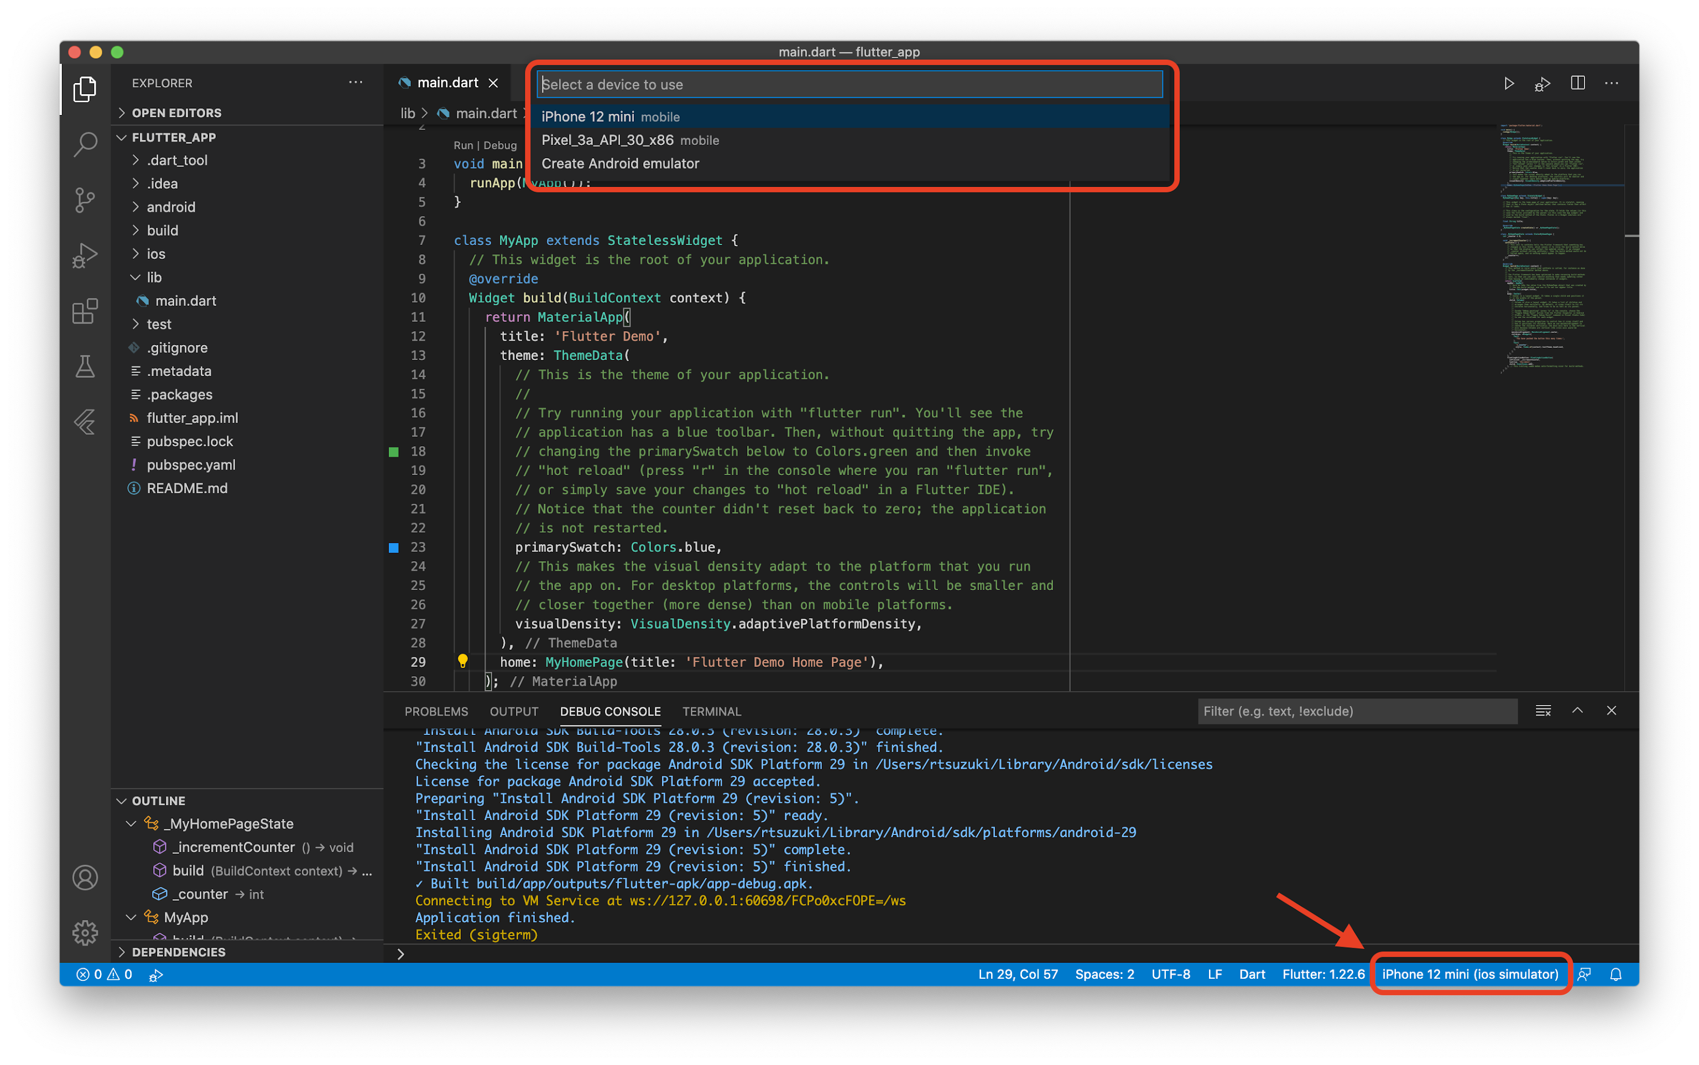Viewport: 1699px width, 1065px height.
Task: Open the feedback icon in status bar
Action: tap(1584, 974)
